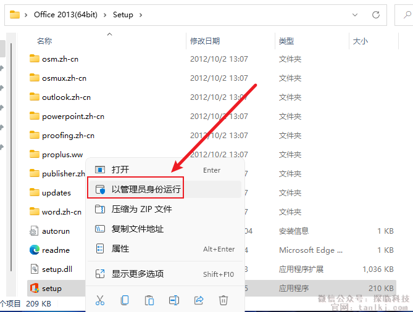
Task: Click the proofing.zh-cn folder icon
Action: (x=35, y=135)
